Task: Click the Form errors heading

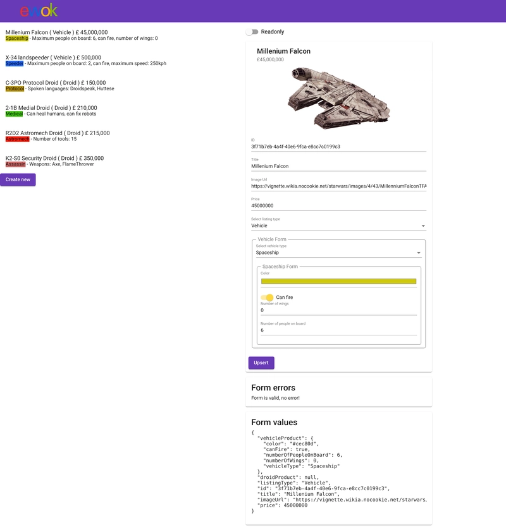Action: pos(273,388)
